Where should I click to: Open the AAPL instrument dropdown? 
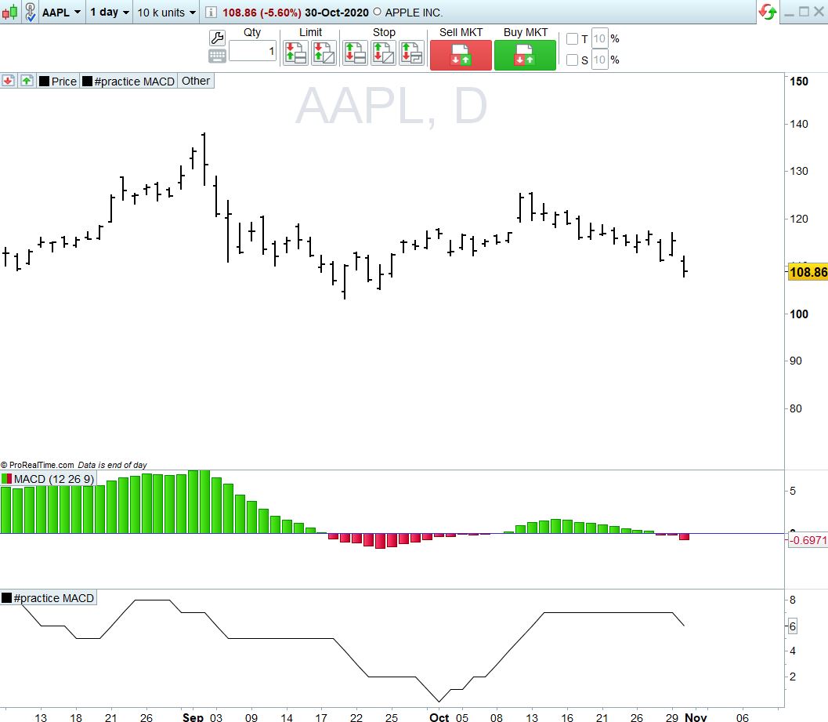[61, 13]
